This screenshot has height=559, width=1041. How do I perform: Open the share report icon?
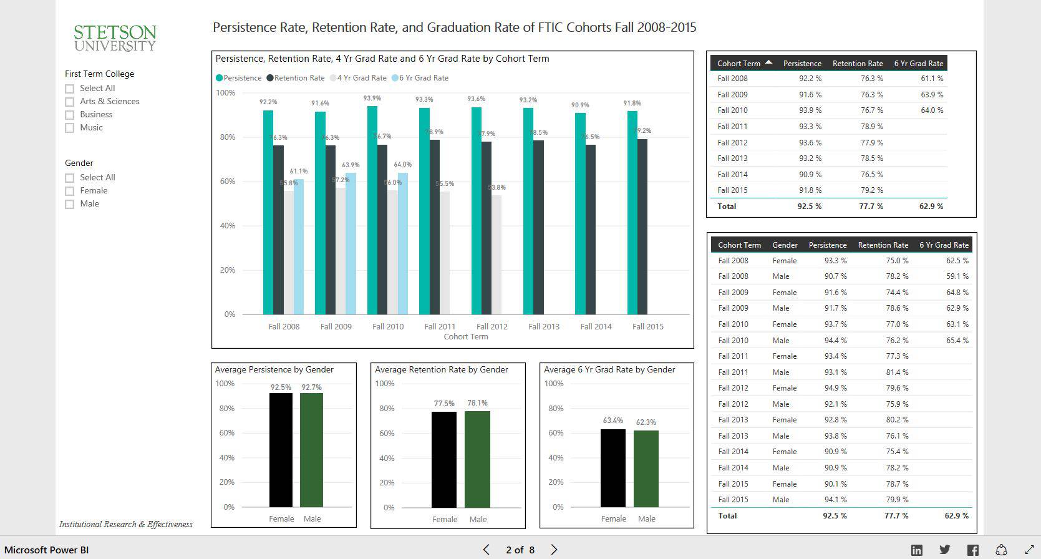click(x=1001, y=550)
